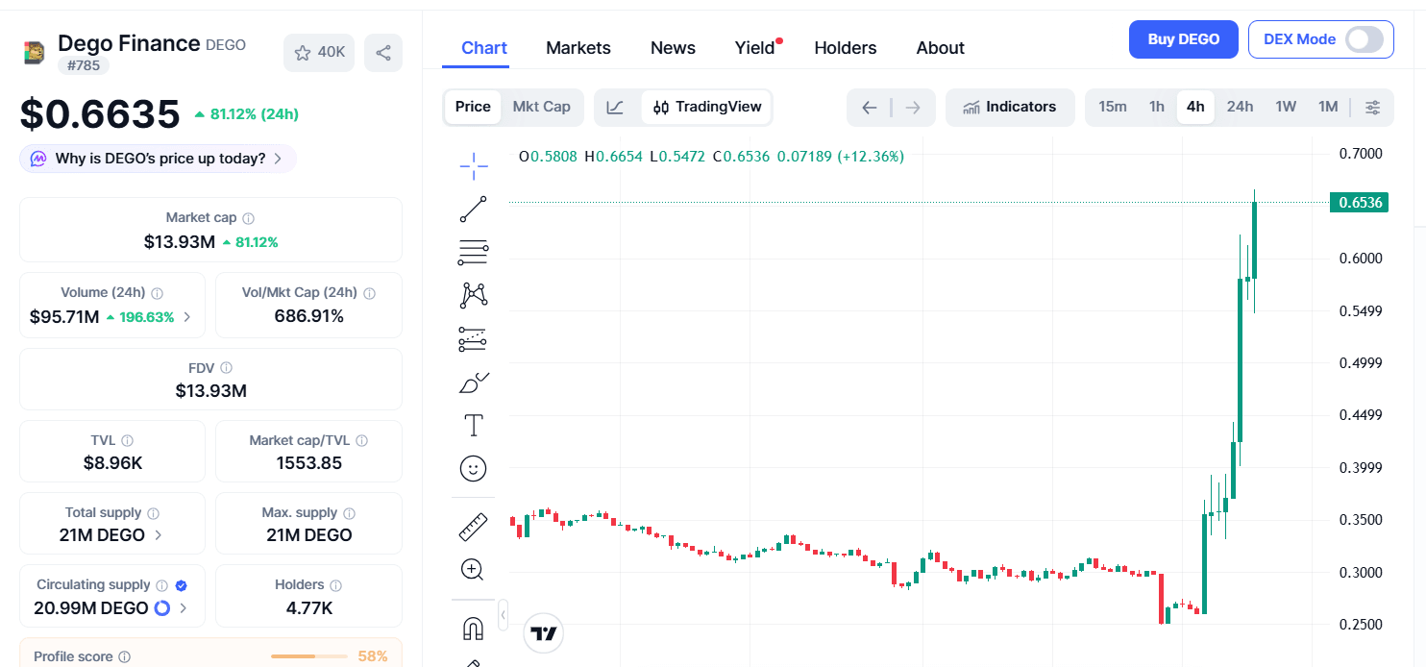The height and width of the screenshot is (667, 1426).
Task: Switch chart to Mkt Cap view
Action: point(541,107)
